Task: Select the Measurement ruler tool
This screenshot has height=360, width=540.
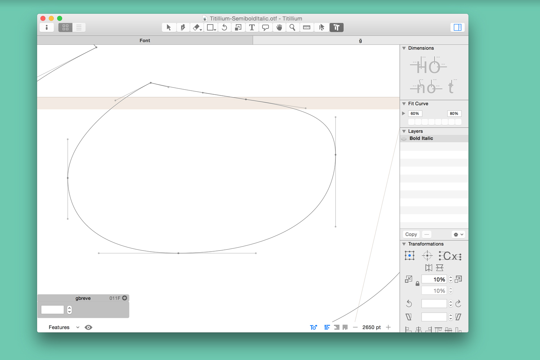Action: point(306,27)
